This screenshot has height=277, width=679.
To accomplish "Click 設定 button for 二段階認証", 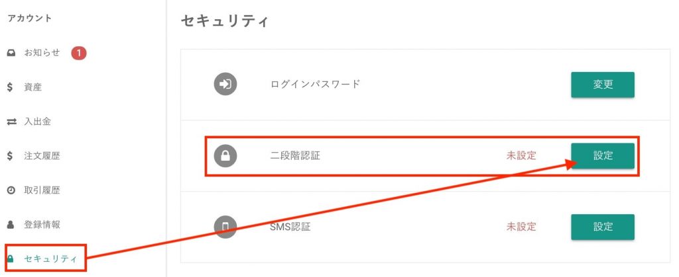I will click(603, 156).
